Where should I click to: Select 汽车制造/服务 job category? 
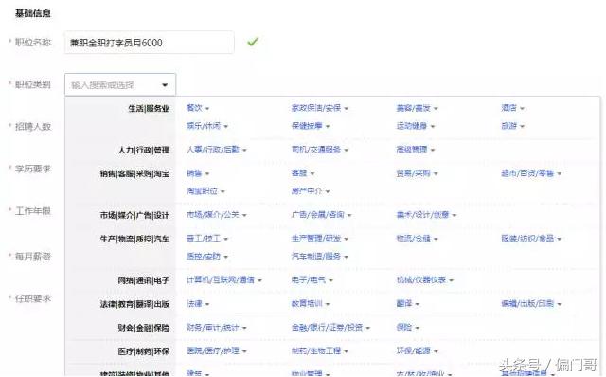320,257
